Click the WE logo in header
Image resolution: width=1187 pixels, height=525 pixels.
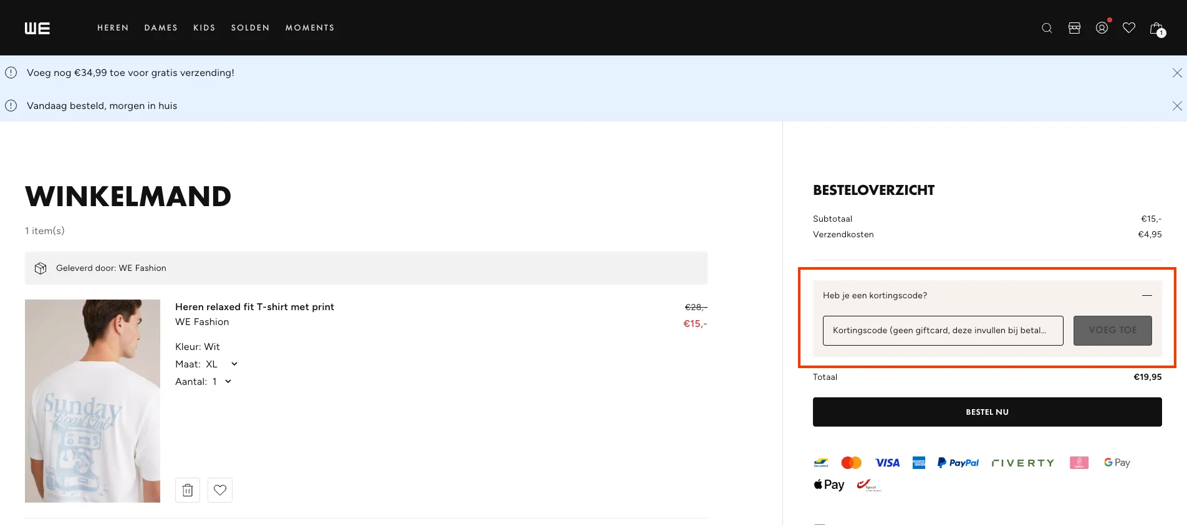pyautogui.click(x=37, y=28)
